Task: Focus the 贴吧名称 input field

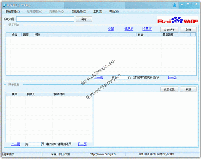Action: coord(45,19)
